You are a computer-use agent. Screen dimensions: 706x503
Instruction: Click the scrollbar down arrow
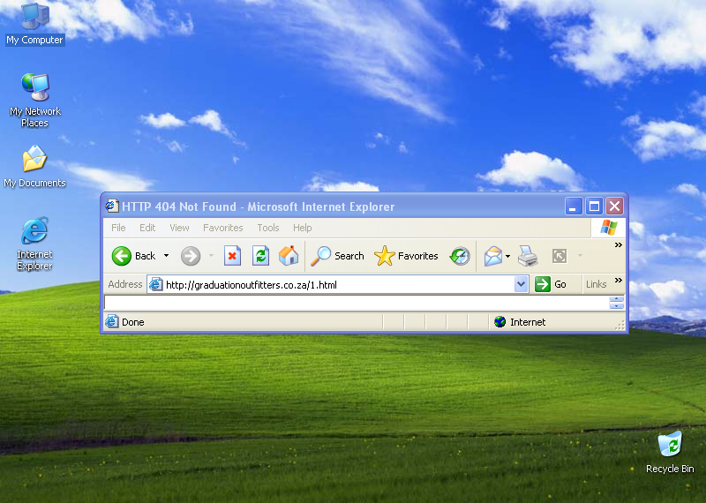pyautogui.click(x=616, y=305)
